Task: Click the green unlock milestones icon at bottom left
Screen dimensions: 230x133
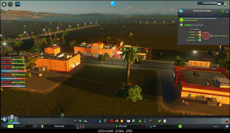Action: click(x=11, y=121)
